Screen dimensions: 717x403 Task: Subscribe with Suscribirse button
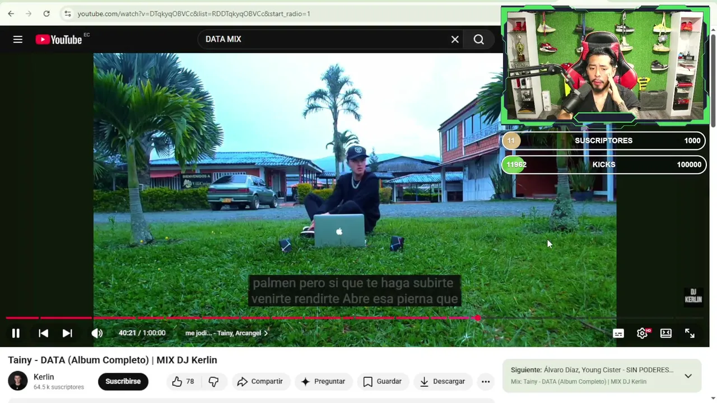coord(123,381)
